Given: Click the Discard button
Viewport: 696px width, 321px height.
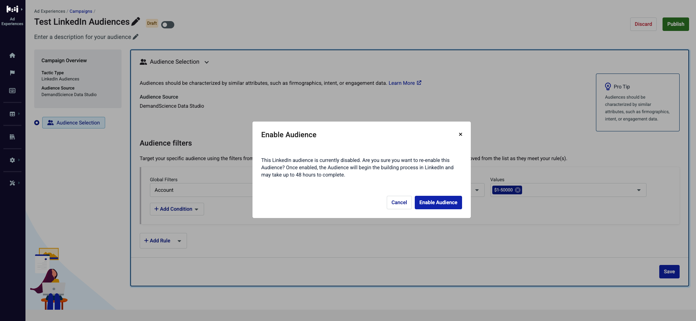Looking at the screenshot, I should tap(643, 24).
